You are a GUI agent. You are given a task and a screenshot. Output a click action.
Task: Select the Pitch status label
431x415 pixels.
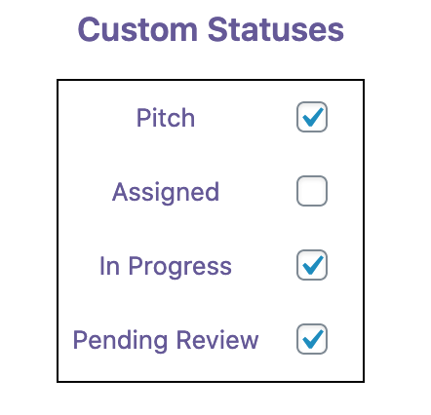pos(166,118)
